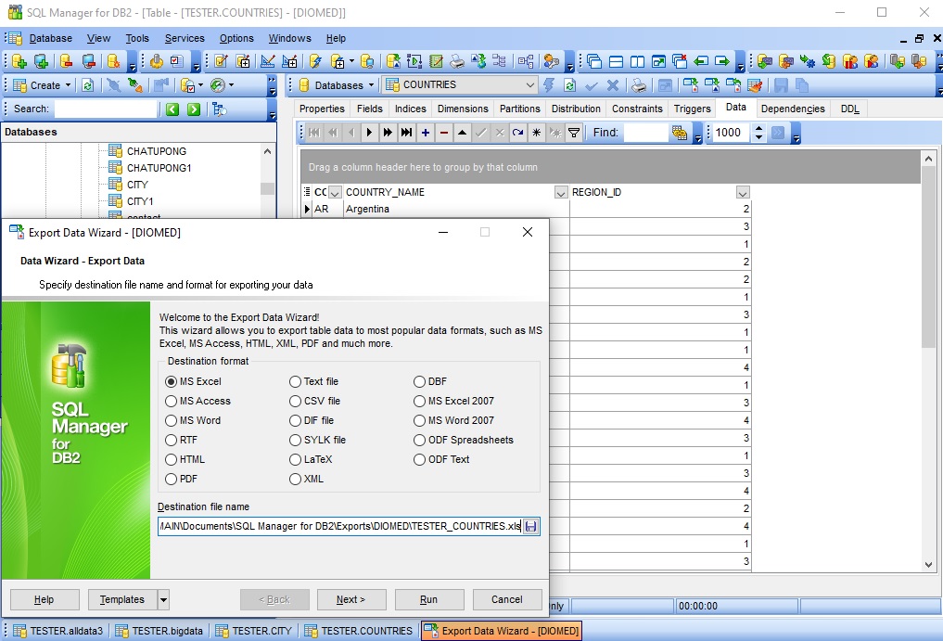
Task: Open the Database menu
Action: point(50,39)
